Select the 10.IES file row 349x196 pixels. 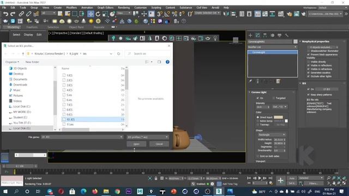[93, 119]
